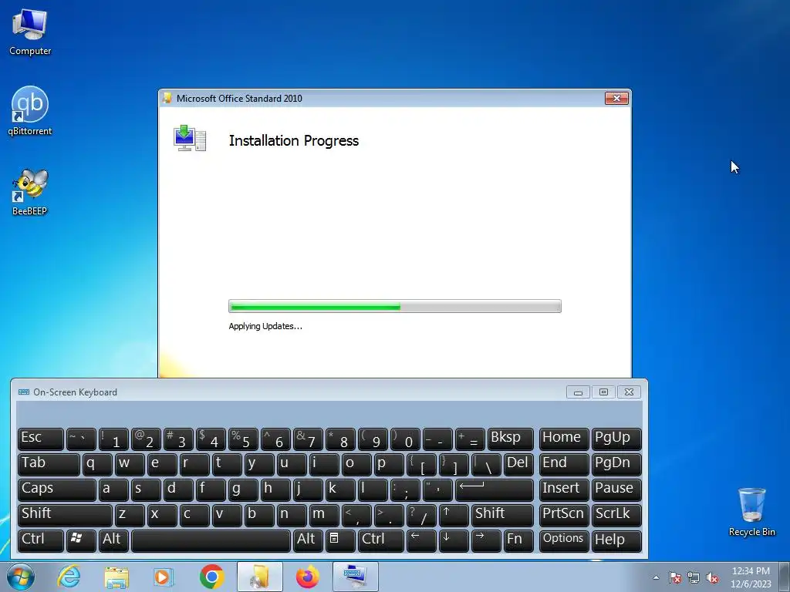Click the Pause key
This screenshot has width=790, height=592.
(x=616, y=489)
